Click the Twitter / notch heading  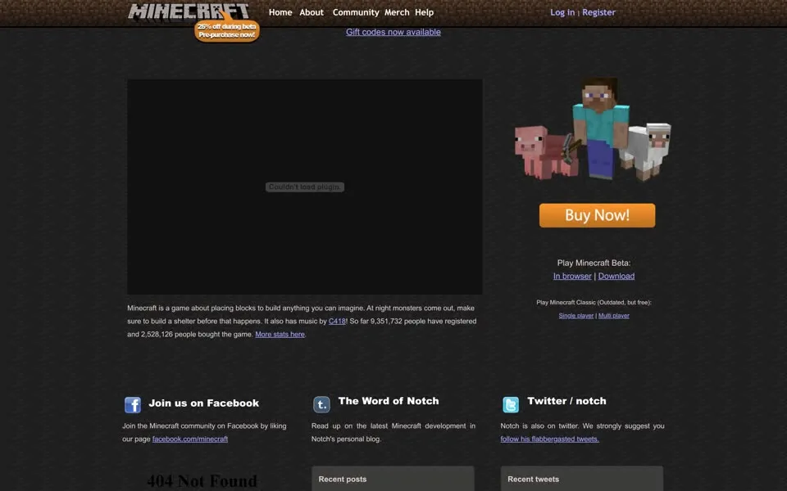click(x=566, y=401)
